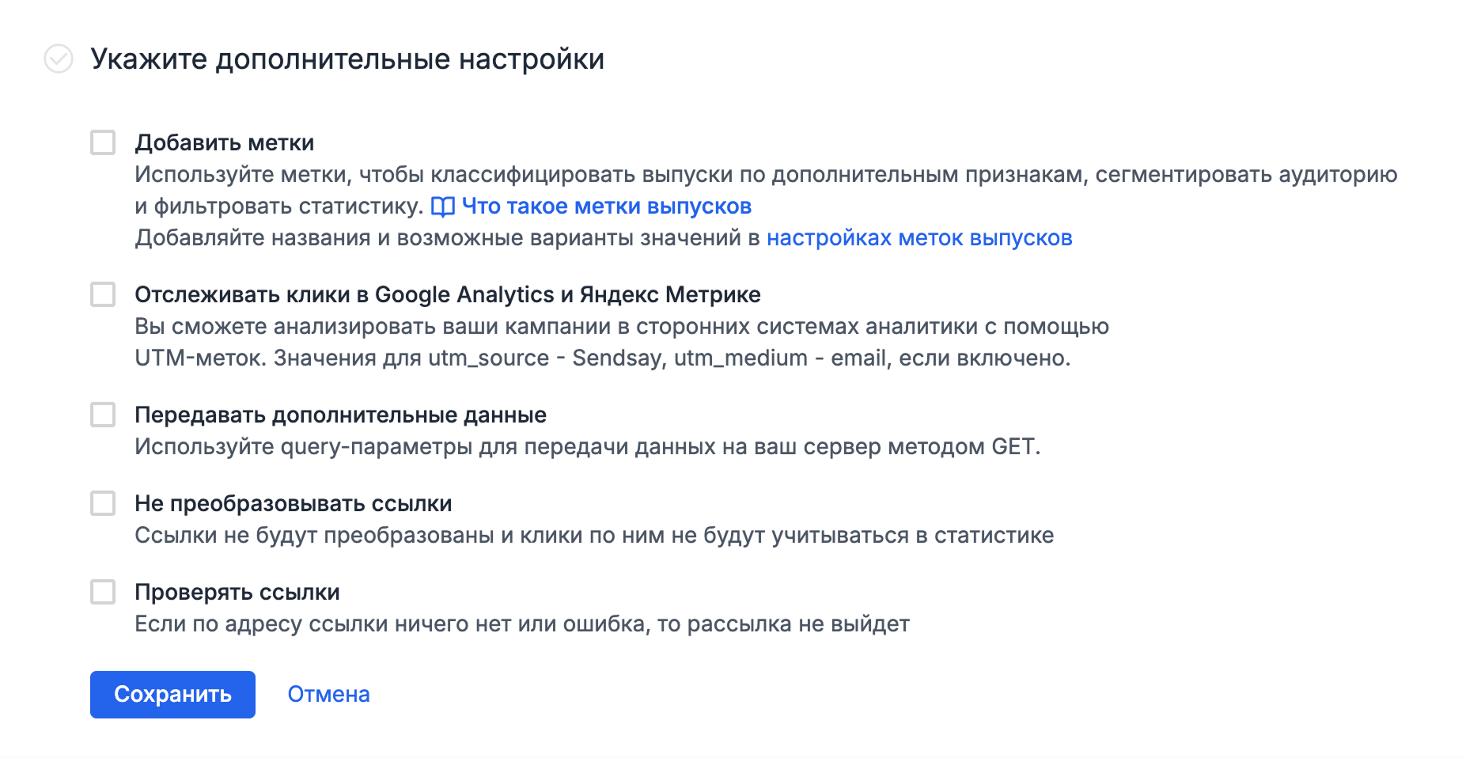Click the 'Отмена' link
This screenshot has width=1462, height=758.
pyautogui.click(x=328, y=694)
